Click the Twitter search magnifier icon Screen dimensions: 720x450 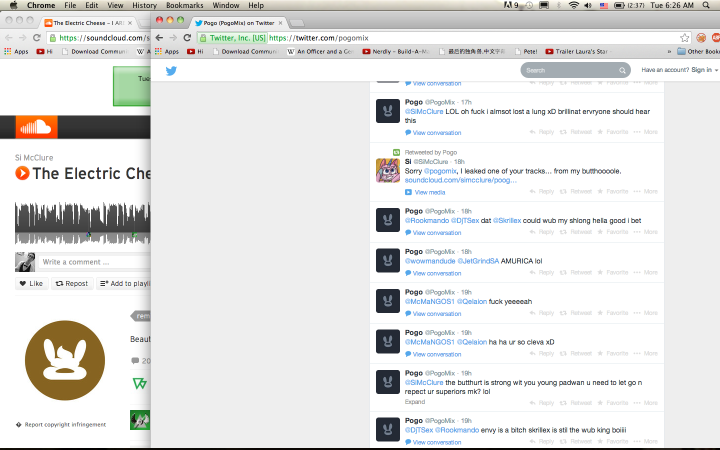click(622, 70)
